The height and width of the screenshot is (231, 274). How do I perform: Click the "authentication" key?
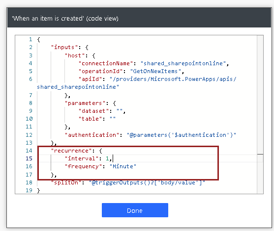coord(92,135)
